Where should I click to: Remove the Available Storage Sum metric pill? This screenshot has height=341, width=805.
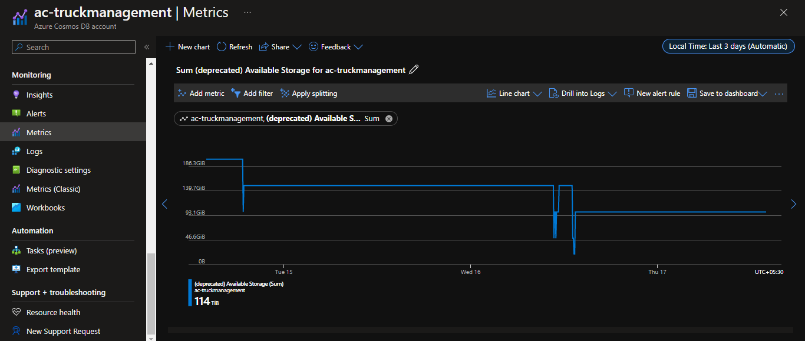(x=388, y=119)
